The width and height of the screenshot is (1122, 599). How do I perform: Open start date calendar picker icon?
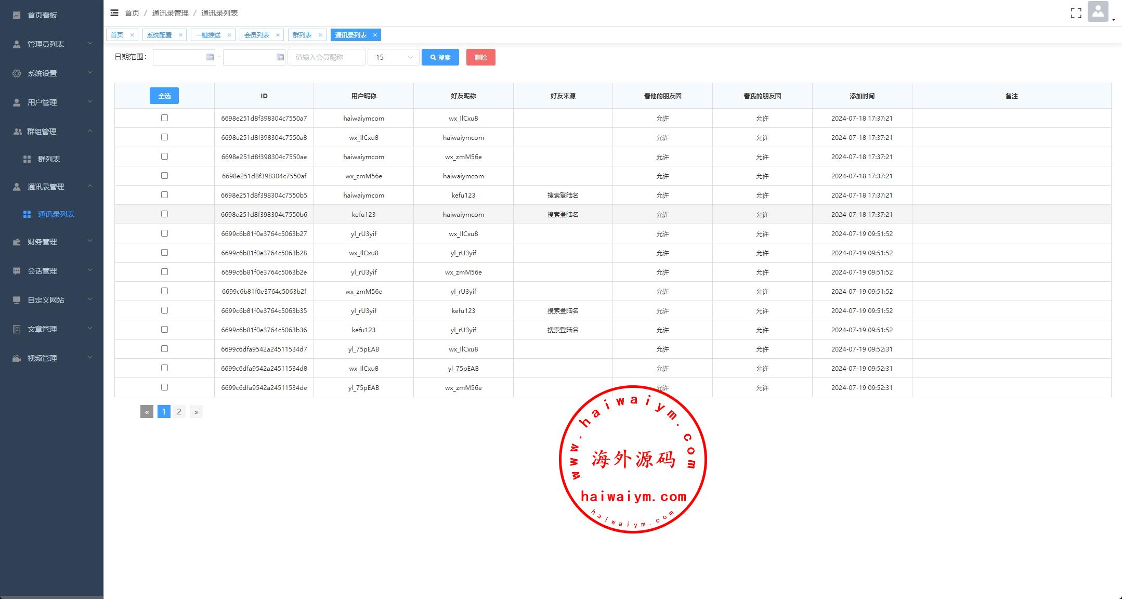pos(210,57)
